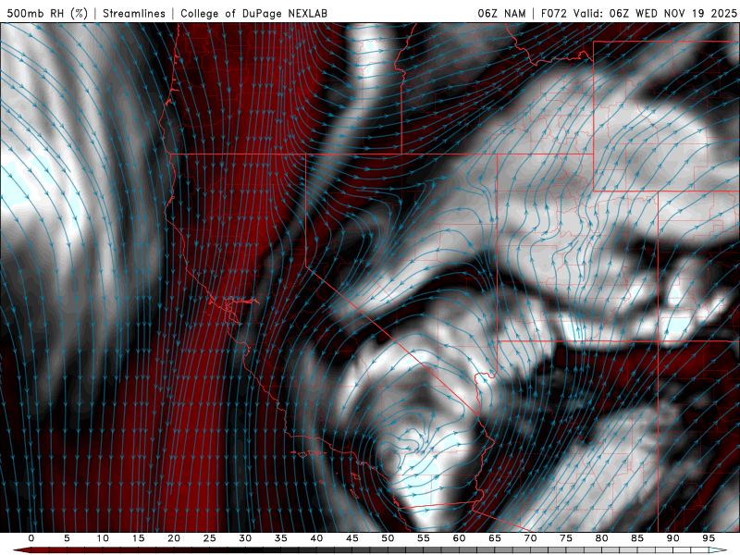
Task: Click the '25' value on the color scale
Action: coord(210,538)
